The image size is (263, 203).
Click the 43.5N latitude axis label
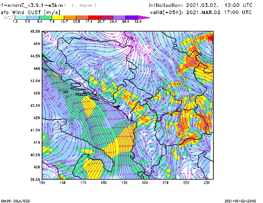coord(35,81)
